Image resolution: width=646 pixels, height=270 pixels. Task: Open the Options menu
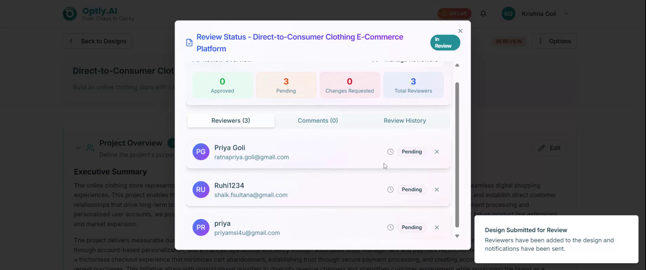(554, 41)
